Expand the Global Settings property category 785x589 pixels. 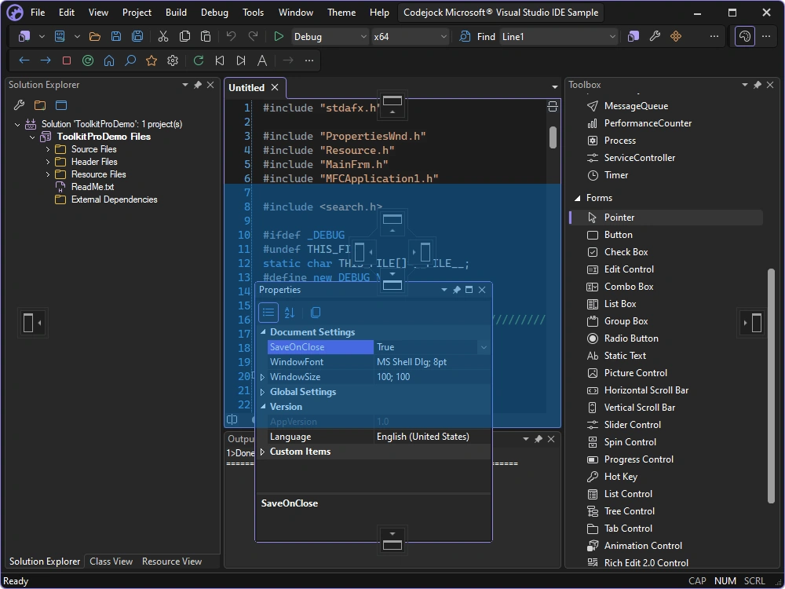pyautogui.click(x=263, y=392)
